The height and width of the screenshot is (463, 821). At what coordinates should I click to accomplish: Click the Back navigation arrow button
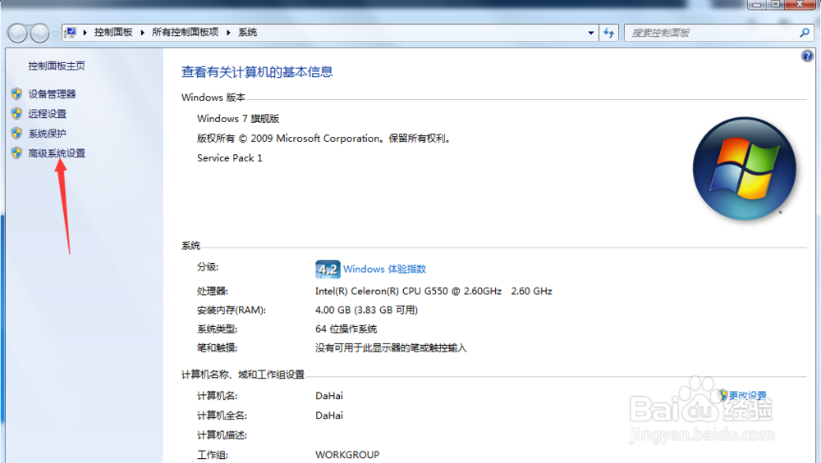click(x=18, y=34)
